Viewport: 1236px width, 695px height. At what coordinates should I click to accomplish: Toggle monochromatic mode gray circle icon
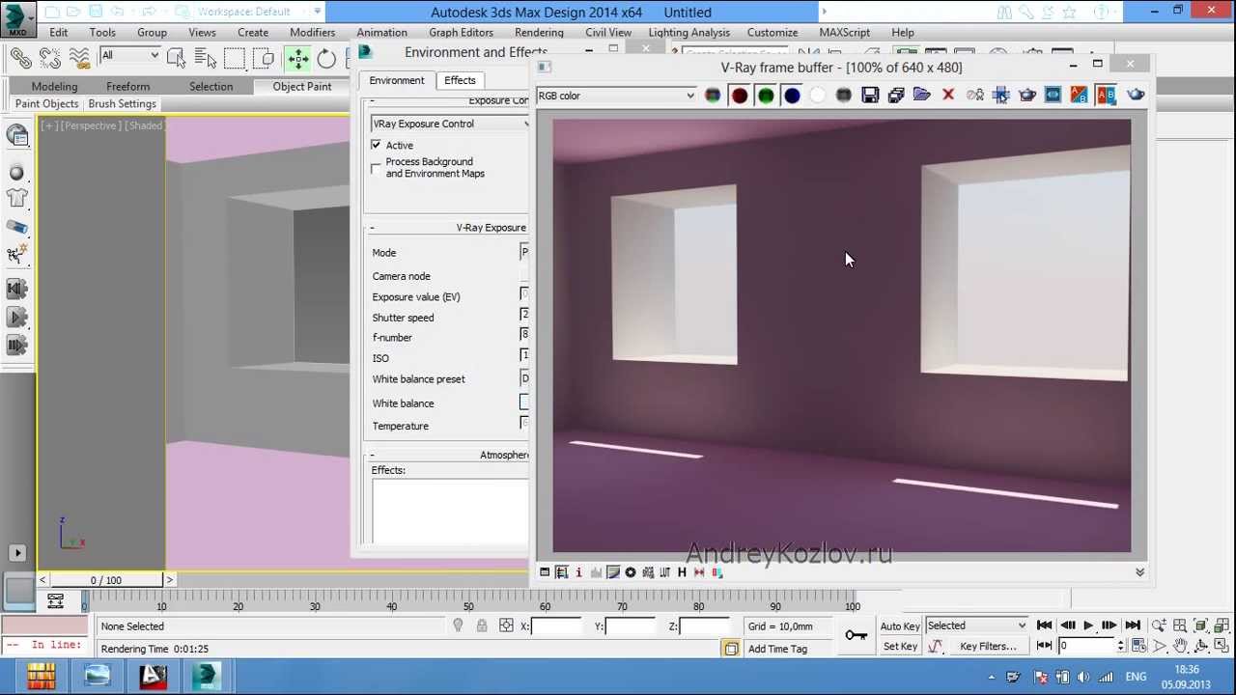pos(843,96)
